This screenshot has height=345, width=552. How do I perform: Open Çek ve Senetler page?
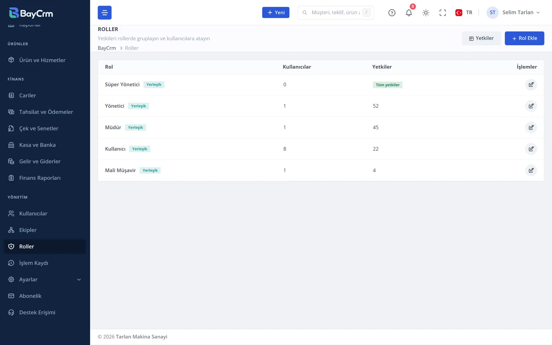[x=45, y=128]
